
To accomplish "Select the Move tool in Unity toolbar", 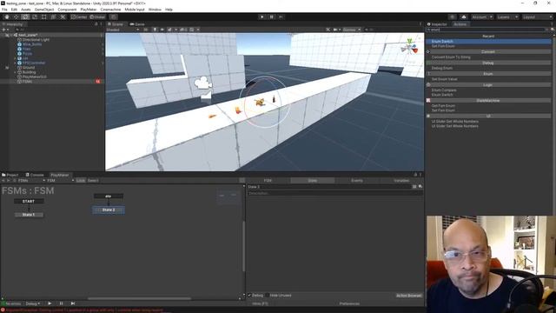I will [x=16, y=17].
